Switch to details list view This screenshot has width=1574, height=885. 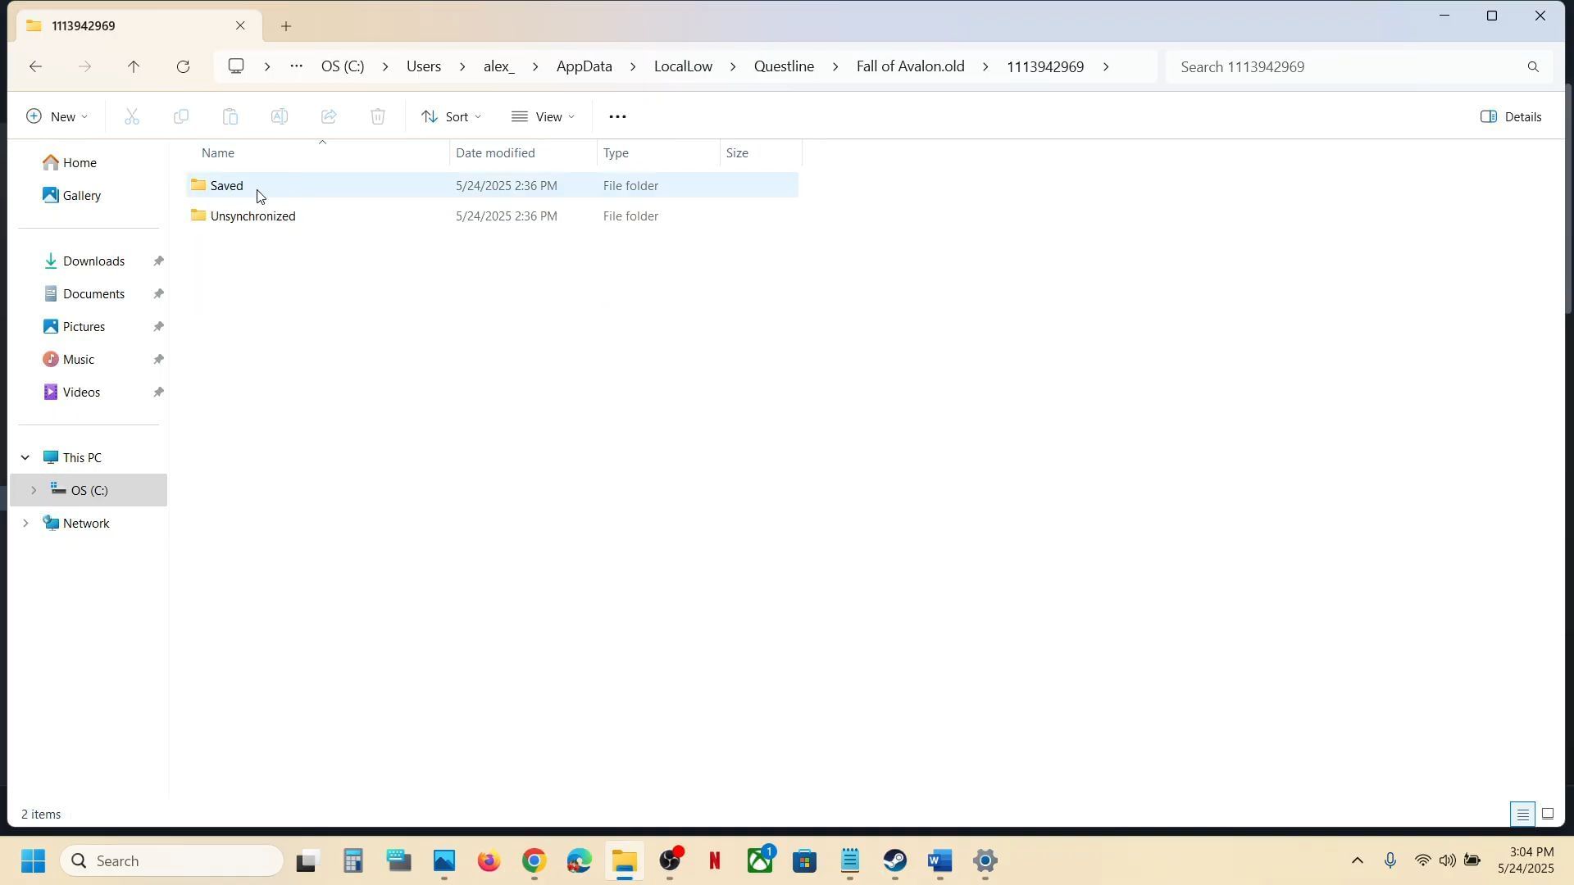click(1522, 815)
